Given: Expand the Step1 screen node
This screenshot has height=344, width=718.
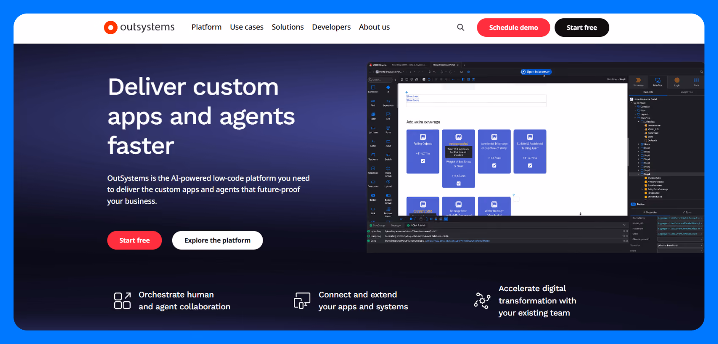Looking at the screenshot, I should (x=639, y=148).
